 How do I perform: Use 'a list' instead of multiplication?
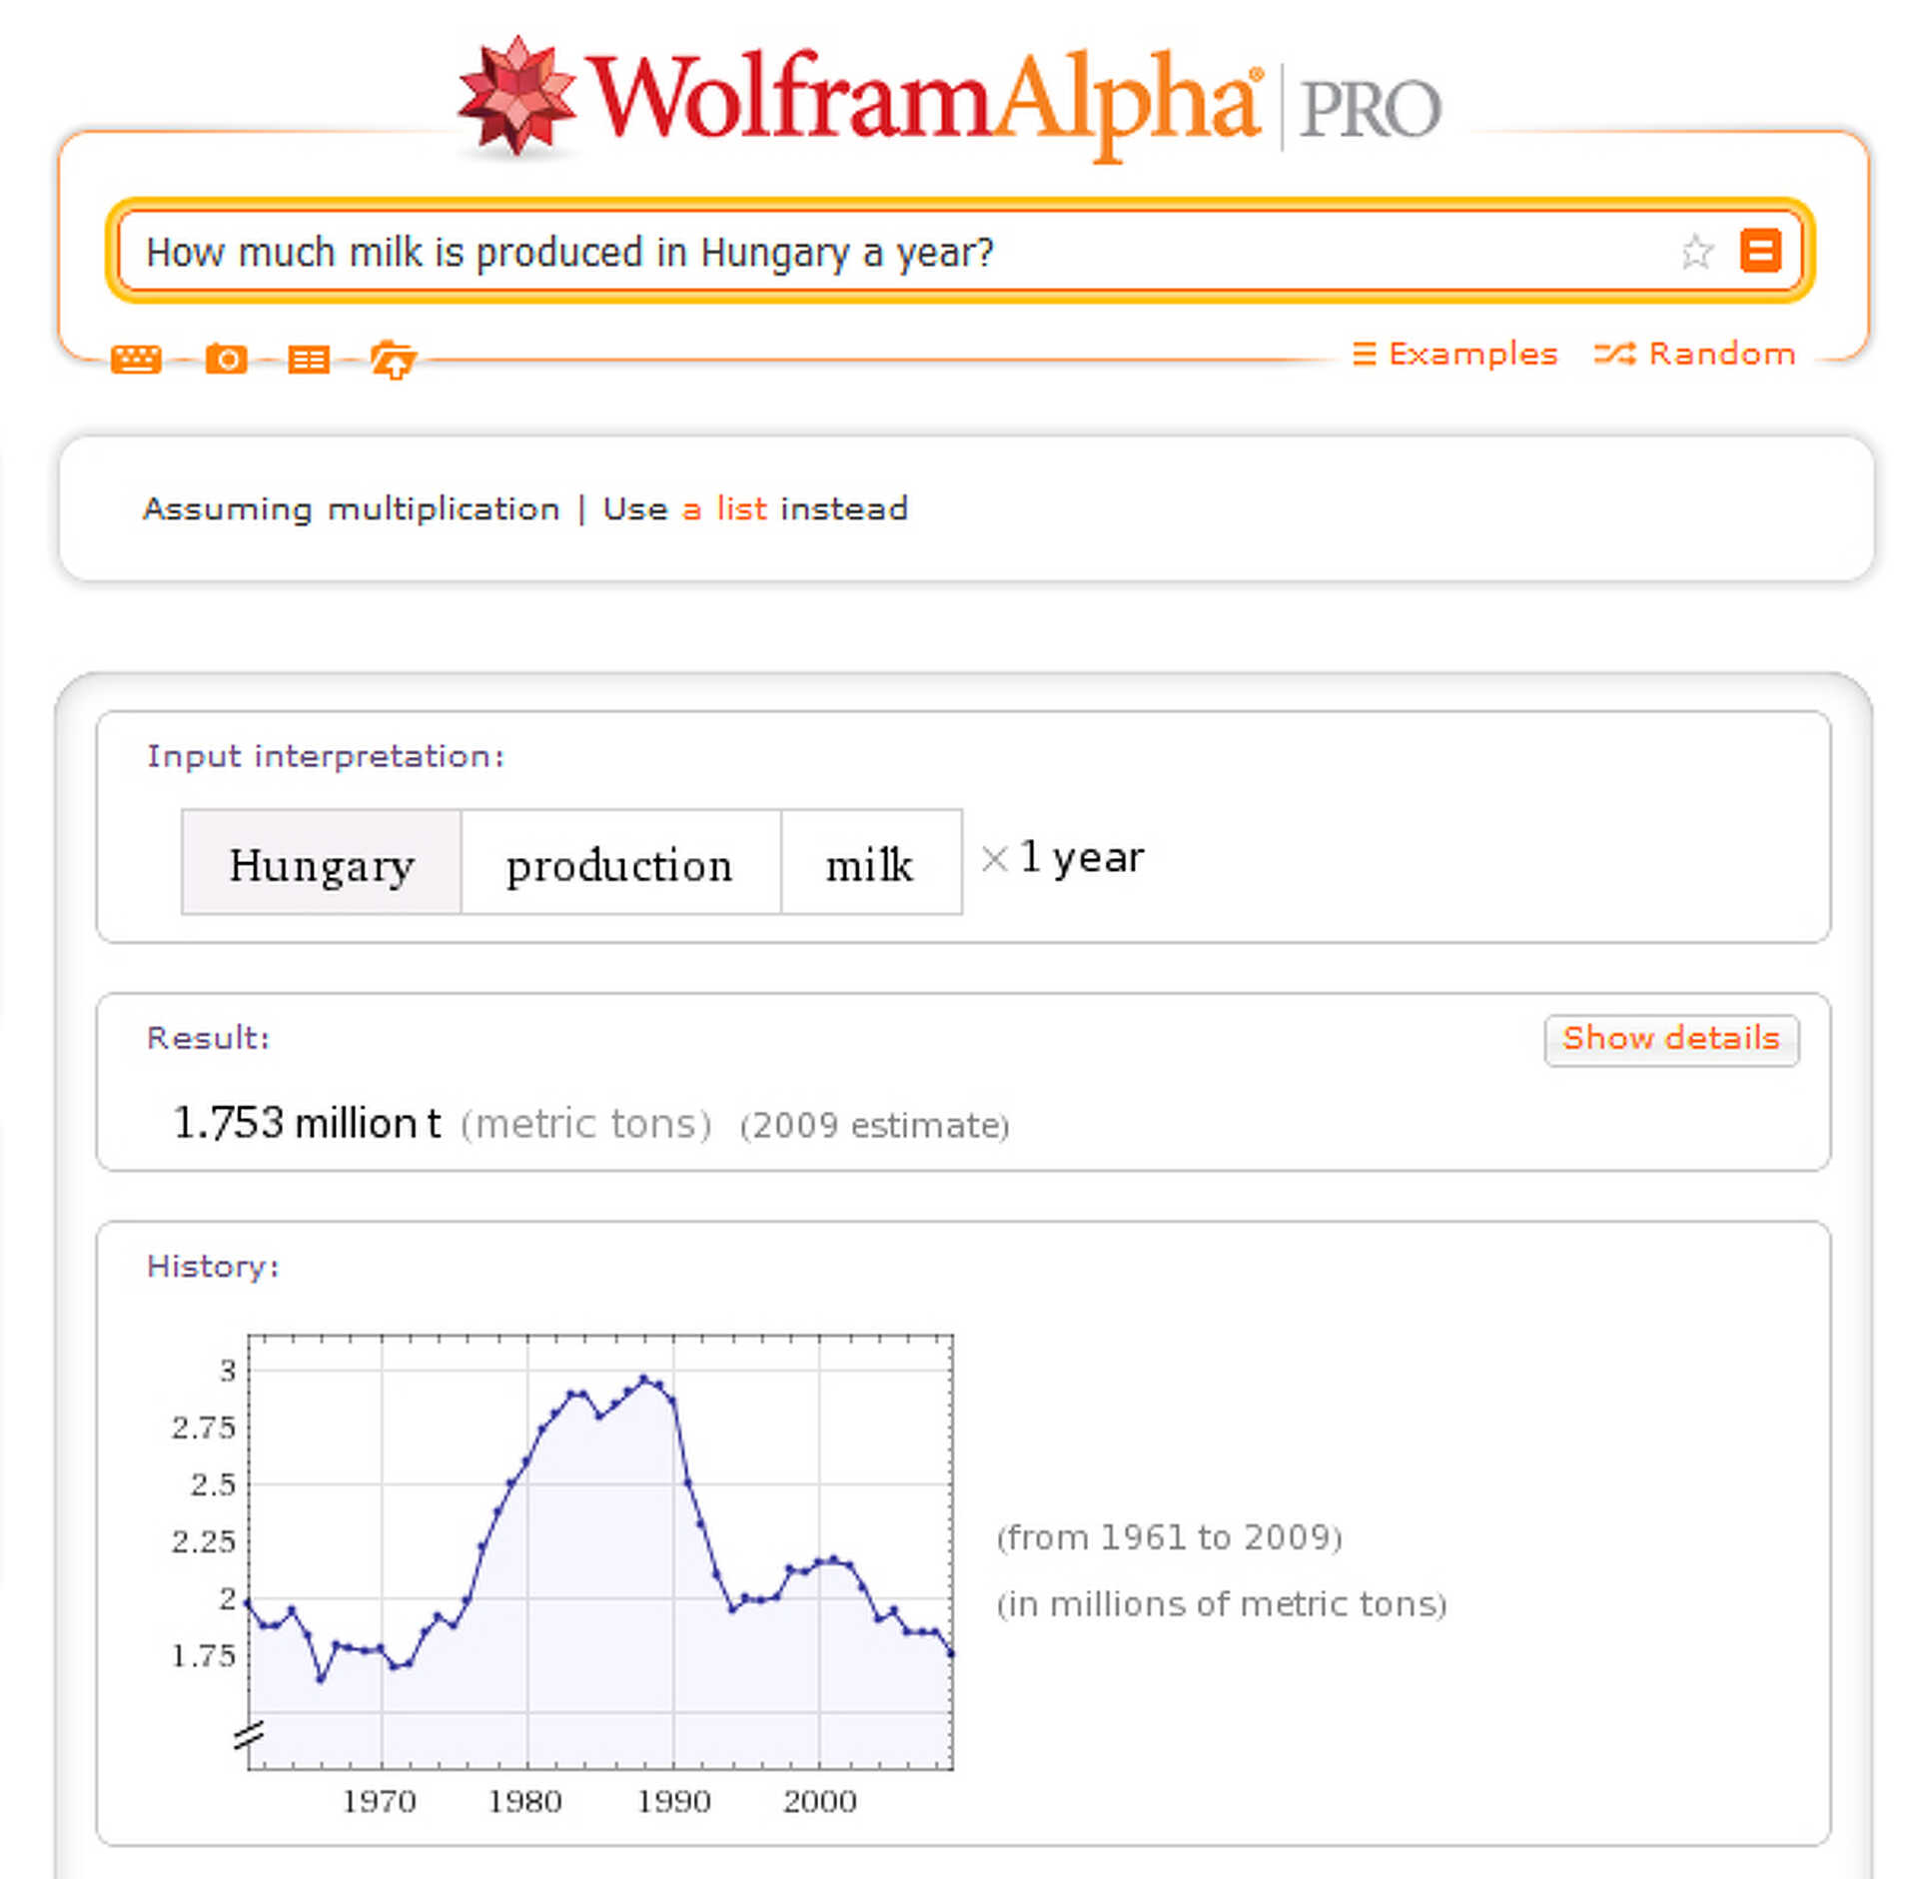725,509
